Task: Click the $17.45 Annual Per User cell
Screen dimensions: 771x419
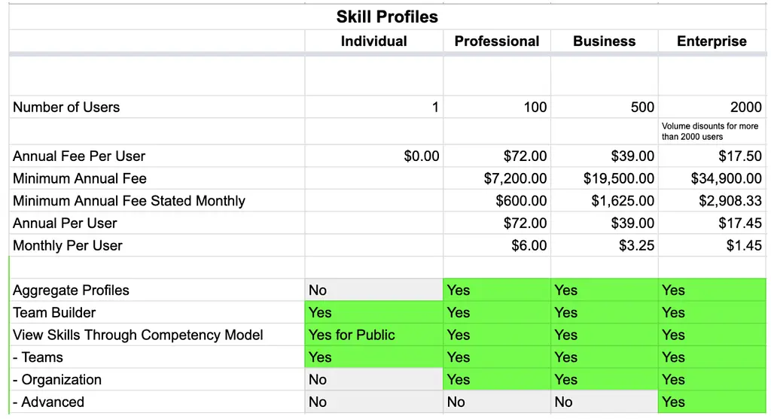Action: tap(712, 223)
